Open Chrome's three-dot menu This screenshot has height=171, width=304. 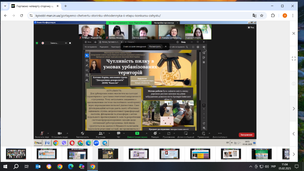[293, 16]
